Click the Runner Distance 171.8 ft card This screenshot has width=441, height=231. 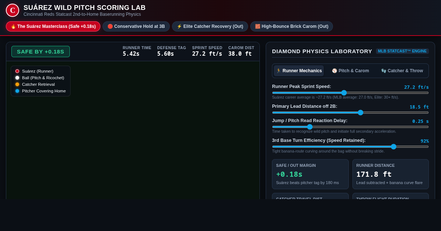point(390,174)
